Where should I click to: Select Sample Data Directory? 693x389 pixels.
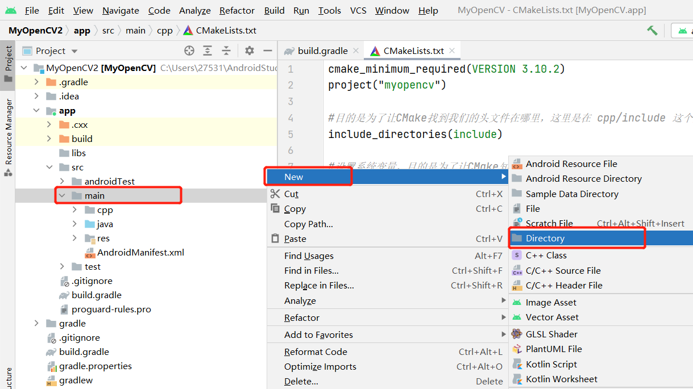[x=601, y=194]
